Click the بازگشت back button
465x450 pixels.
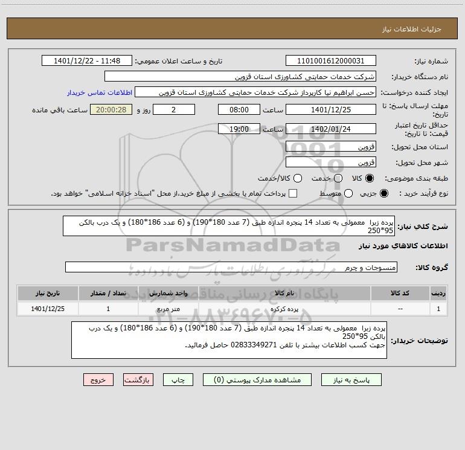click(138, 380)
